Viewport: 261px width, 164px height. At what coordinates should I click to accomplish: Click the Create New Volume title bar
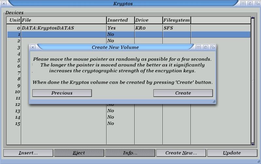[115, 47]
